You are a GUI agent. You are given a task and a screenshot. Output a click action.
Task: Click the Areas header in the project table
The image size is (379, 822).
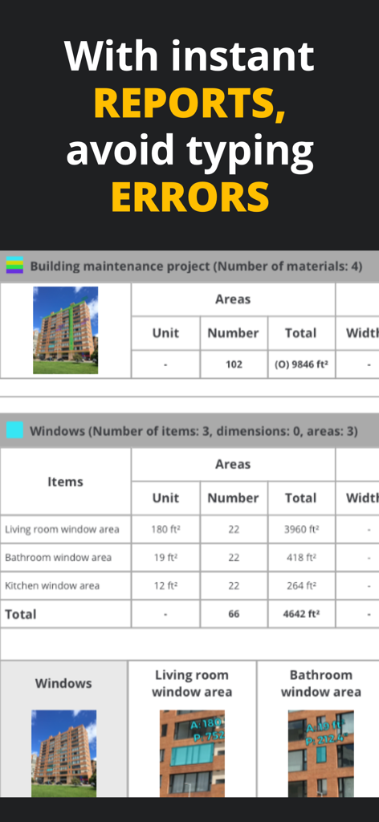coord(233,299)
